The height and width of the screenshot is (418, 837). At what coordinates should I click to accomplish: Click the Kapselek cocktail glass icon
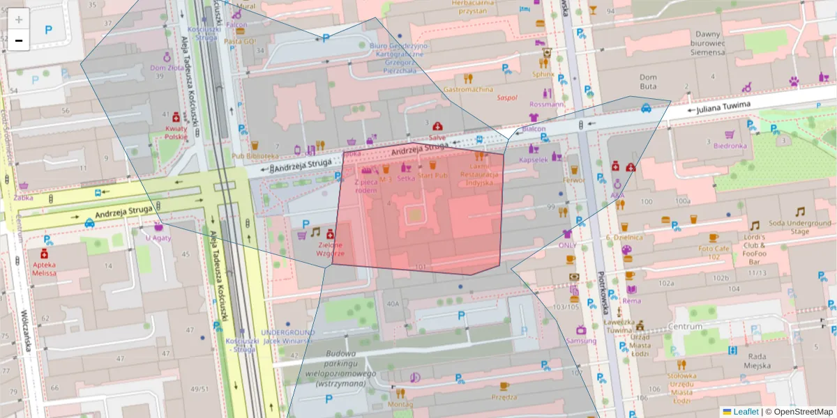(534, 149)
